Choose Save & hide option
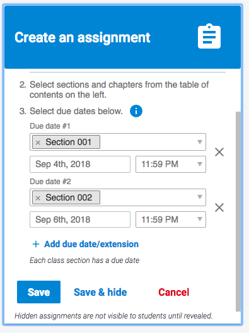249x333 pixels. pyautogui.click(x=100, y=292)
